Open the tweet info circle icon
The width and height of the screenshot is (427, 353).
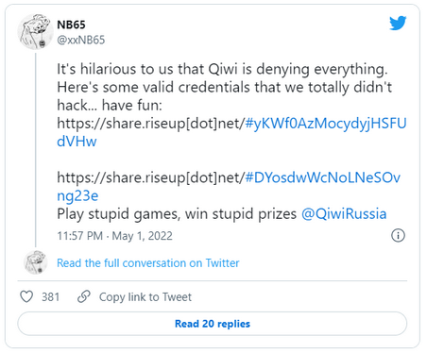point(398,235)
